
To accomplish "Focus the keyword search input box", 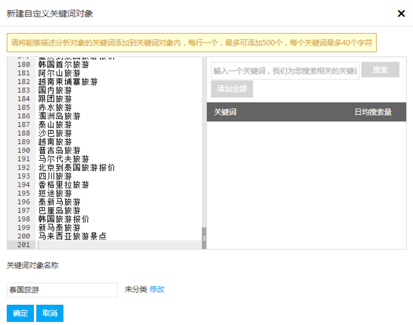I will pyautogui.click(x=285, y=71).
